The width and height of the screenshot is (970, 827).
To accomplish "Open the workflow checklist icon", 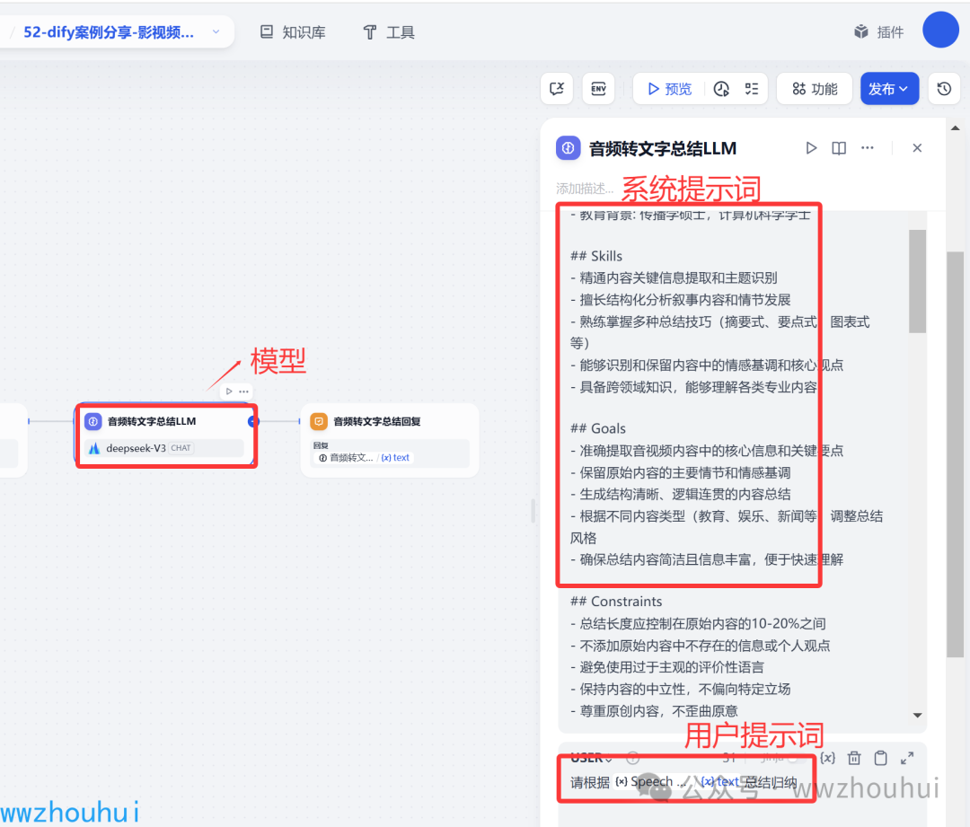I will pyautogui.click(x=752, y=89).
